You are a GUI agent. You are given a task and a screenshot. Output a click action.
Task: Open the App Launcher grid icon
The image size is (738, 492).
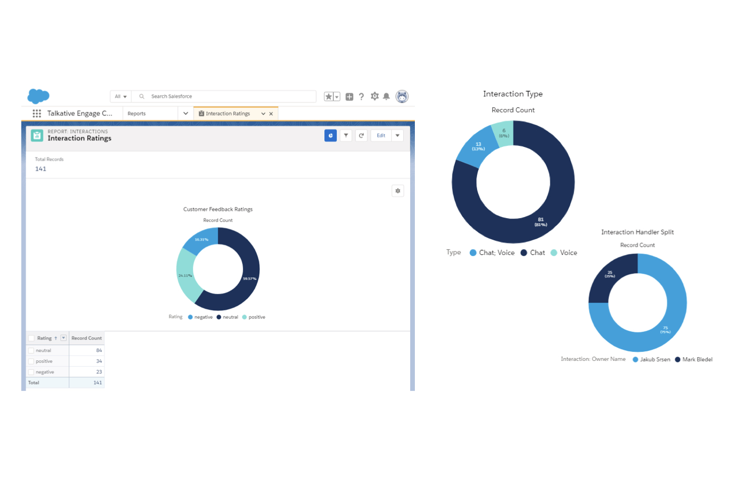click(36, 113)
